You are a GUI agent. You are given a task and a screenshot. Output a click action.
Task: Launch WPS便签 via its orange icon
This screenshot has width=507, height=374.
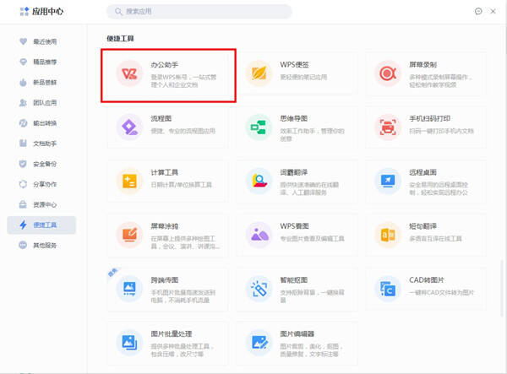[259, 73]
